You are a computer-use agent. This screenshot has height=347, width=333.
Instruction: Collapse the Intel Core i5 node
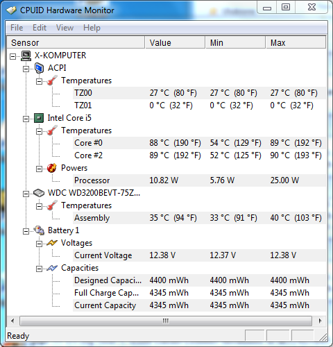pyautogui.click(x=26, y=119)
